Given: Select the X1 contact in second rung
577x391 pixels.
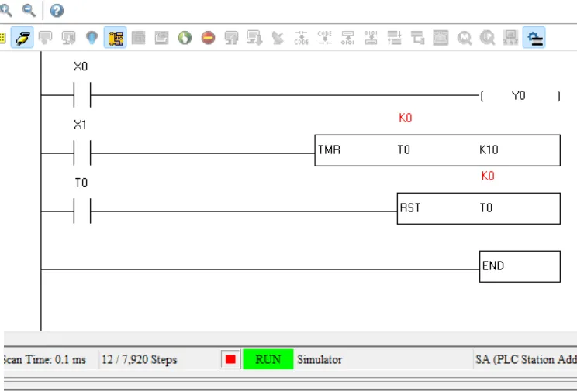Looking at the screenshot, I should [82, 153].
